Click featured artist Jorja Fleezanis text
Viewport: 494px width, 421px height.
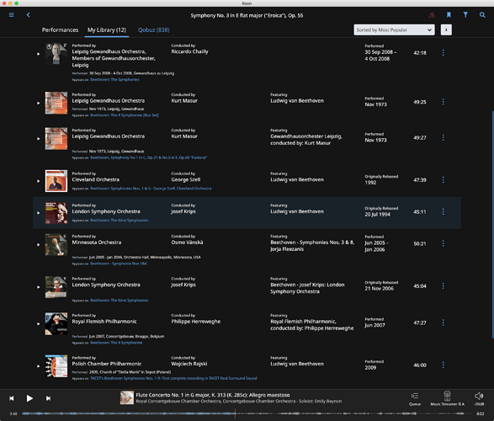(x=287, y=249)
